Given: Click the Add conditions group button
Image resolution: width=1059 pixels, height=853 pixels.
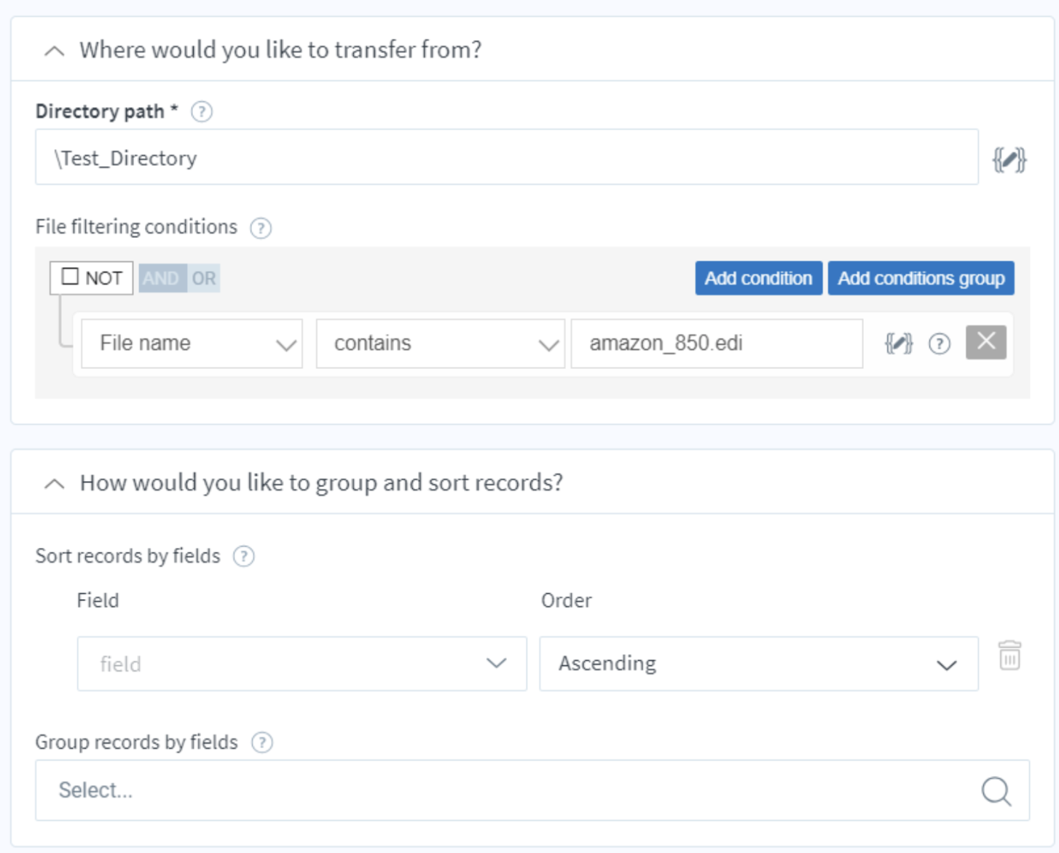Looking at the screenshot, I should click(x=921, y=278).
